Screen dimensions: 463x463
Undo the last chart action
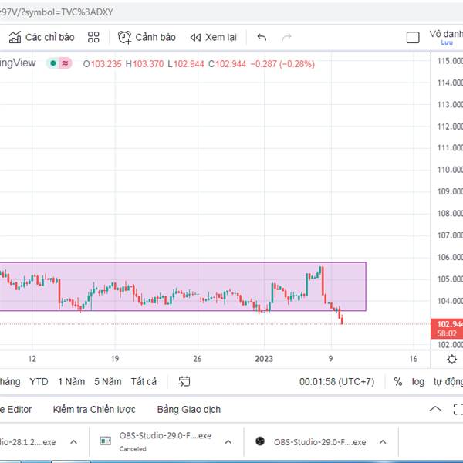point(262,37)
